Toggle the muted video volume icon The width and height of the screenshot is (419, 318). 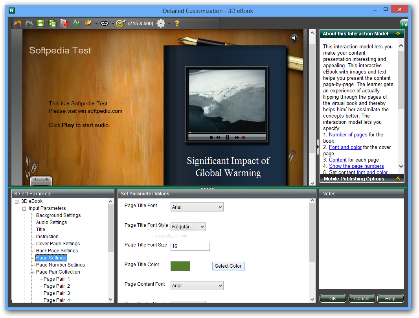click(244, 137)
